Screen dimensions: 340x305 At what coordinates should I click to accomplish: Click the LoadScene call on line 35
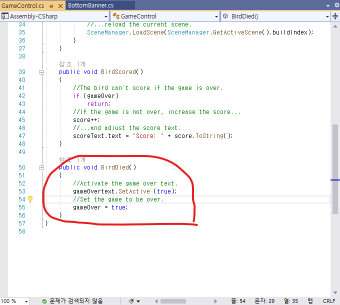pos(148,32)
